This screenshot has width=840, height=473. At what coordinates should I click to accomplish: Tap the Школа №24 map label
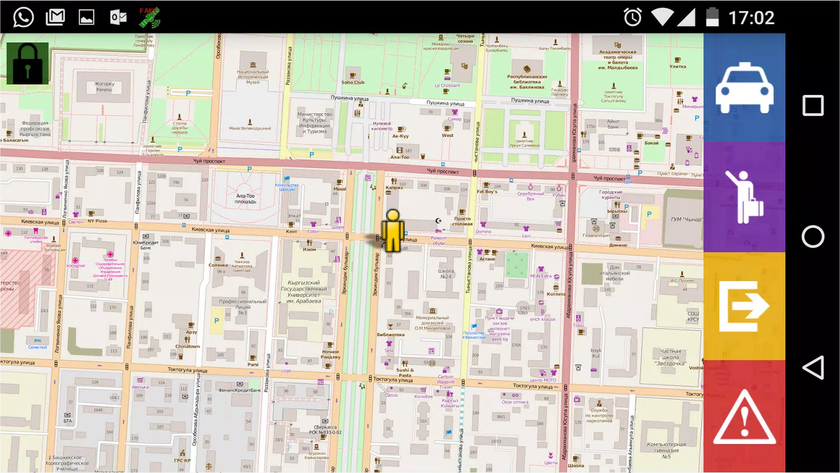446,273
